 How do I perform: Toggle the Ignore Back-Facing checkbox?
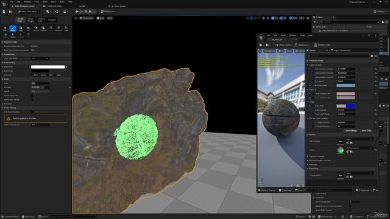(x=32, y=100)
